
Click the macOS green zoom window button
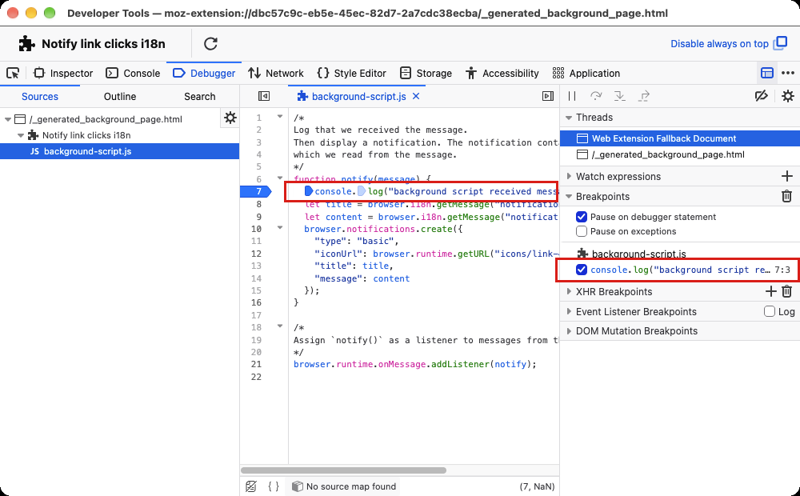click(x=50, y=13)
